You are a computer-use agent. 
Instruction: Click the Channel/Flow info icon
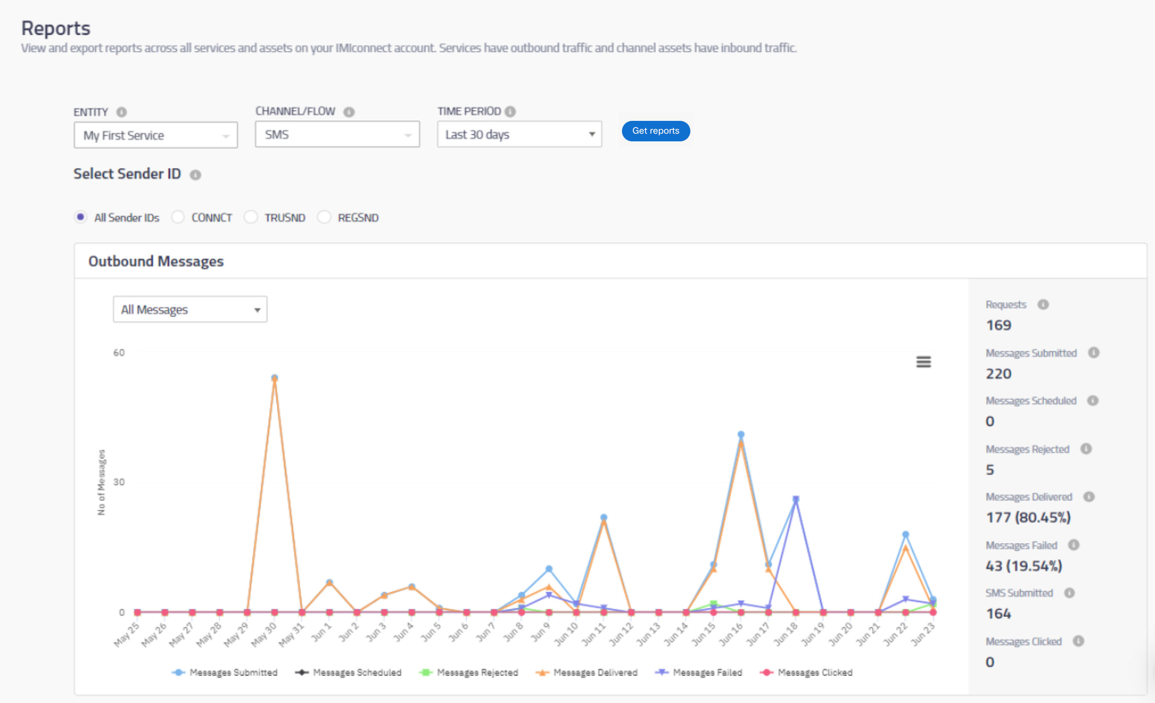(349, 112)
